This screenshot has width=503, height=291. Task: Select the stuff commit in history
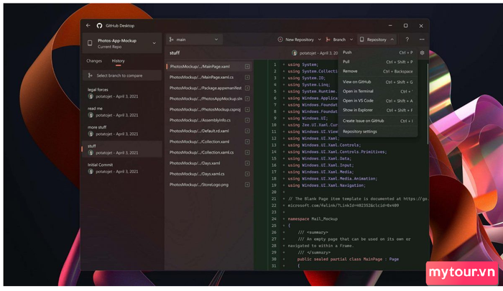tap(122, 149)
